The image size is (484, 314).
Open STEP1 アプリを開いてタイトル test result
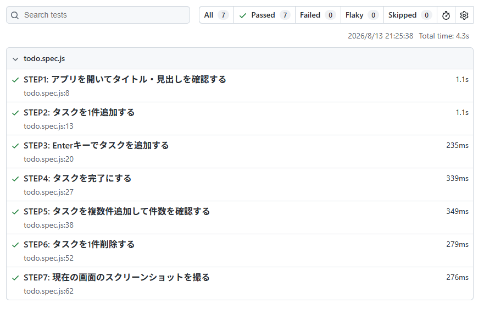pos(125,79)
